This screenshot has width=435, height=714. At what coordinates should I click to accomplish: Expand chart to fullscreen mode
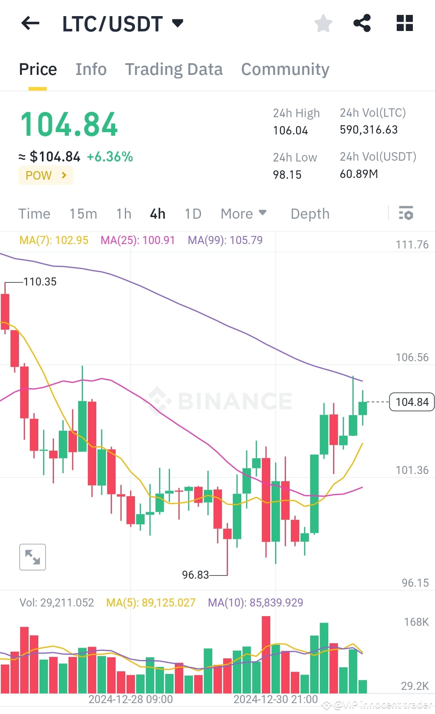pyautogui.click(x=32, y=557)
